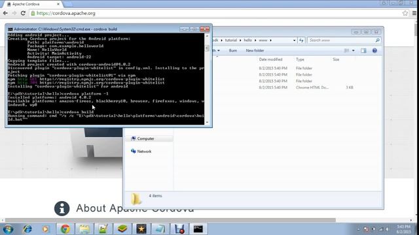This screenshot has width=419, height=235.
Task: Click the Burn toolbar button
Action: point(233,51)
